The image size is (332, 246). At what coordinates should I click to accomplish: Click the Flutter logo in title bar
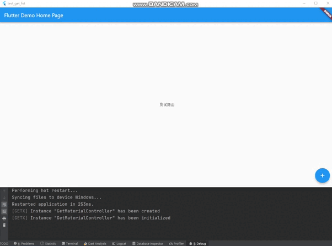pos(4,3)
